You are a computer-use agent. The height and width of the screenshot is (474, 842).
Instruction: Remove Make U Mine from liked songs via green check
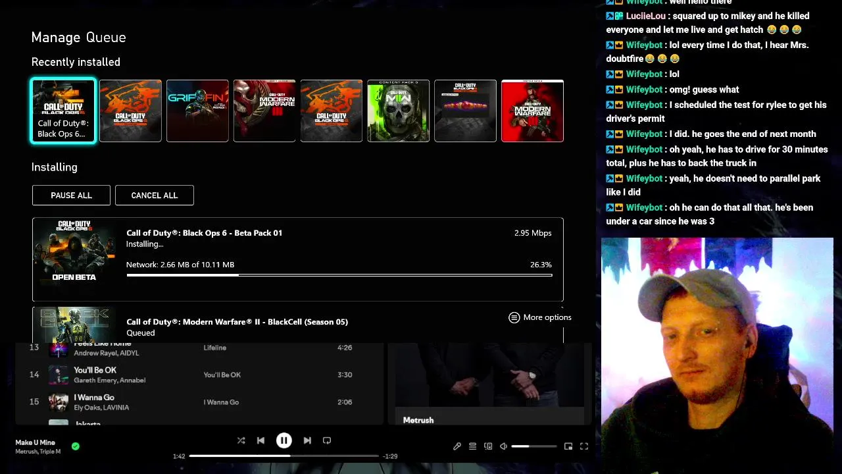click(76, 446)
